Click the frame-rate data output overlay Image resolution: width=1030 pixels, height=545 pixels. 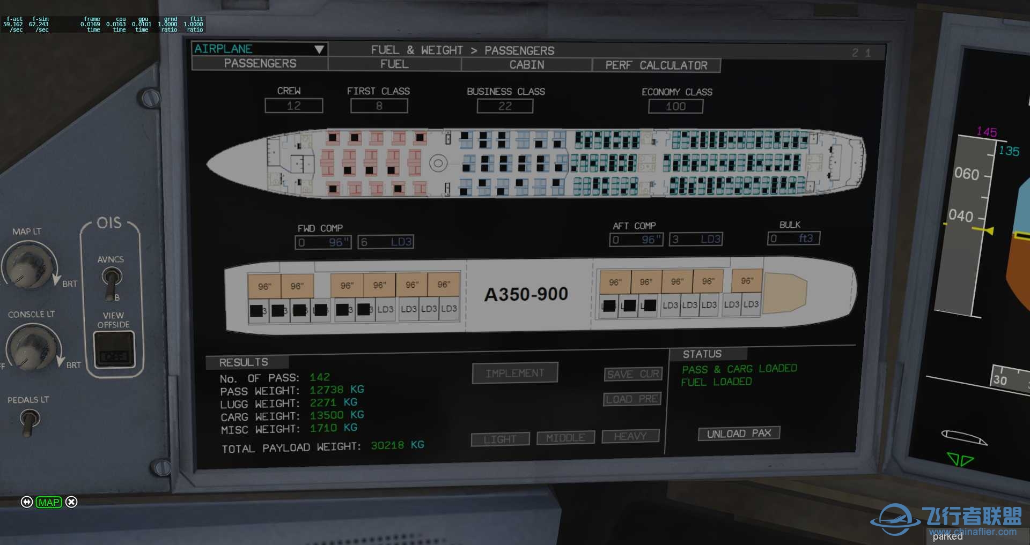click(103, 24)
